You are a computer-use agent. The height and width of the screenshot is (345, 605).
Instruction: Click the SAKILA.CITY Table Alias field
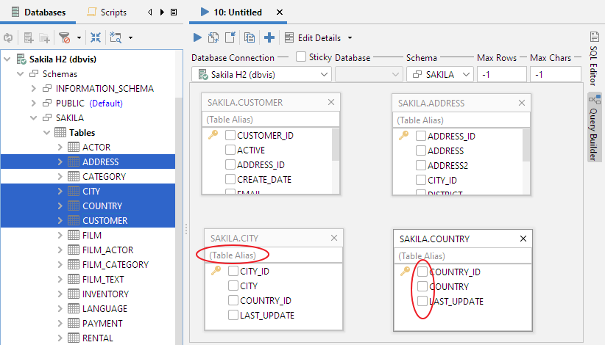272,255
